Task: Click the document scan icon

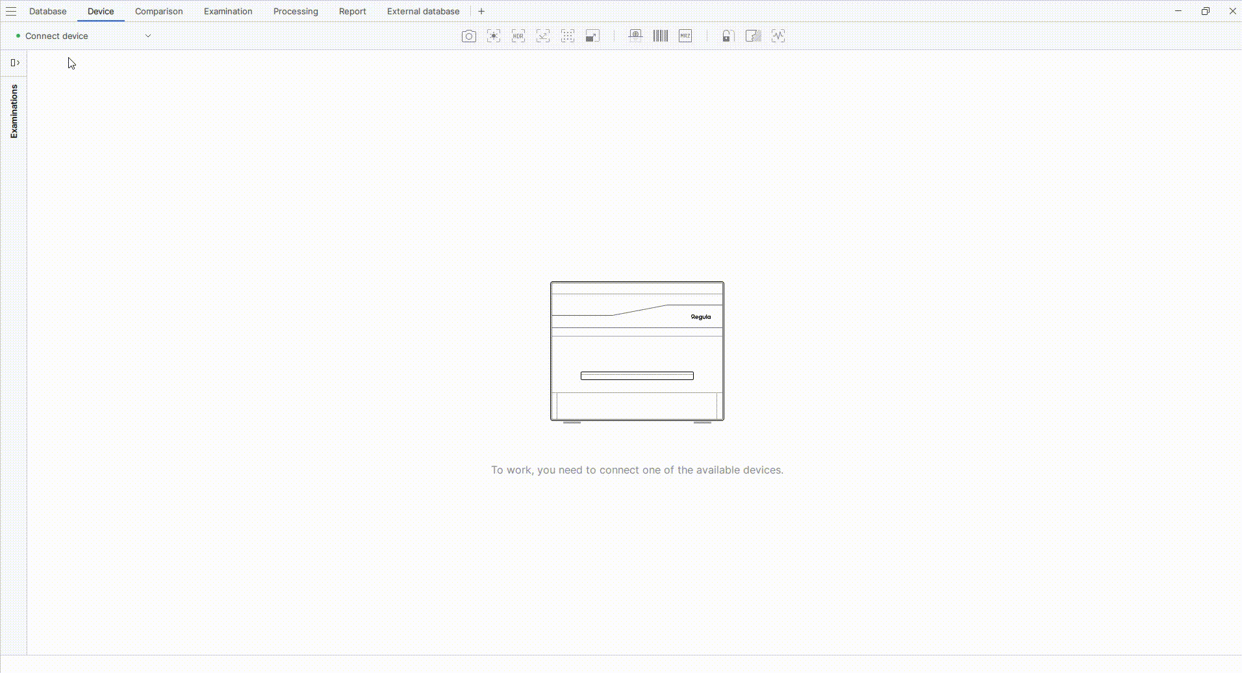Action: 636,36
